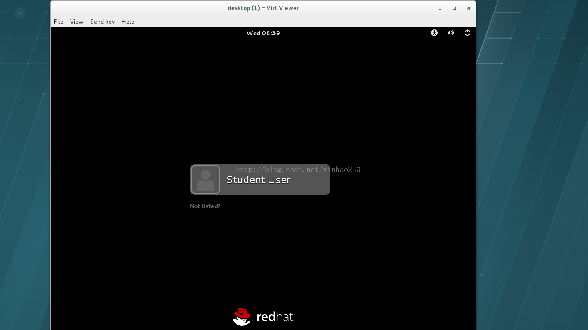This screenshot has width=588, height=330.
Task: Open the accessibility menu icon
Action: (x=434, y=33)
